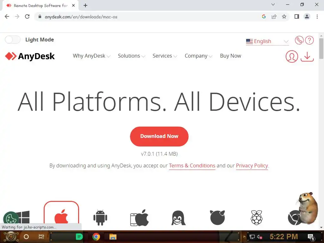Image resolution: width=324 pixels, height=243 pixels.
Task: Select the FreeBSD platform icon
Action: (217, 217)
